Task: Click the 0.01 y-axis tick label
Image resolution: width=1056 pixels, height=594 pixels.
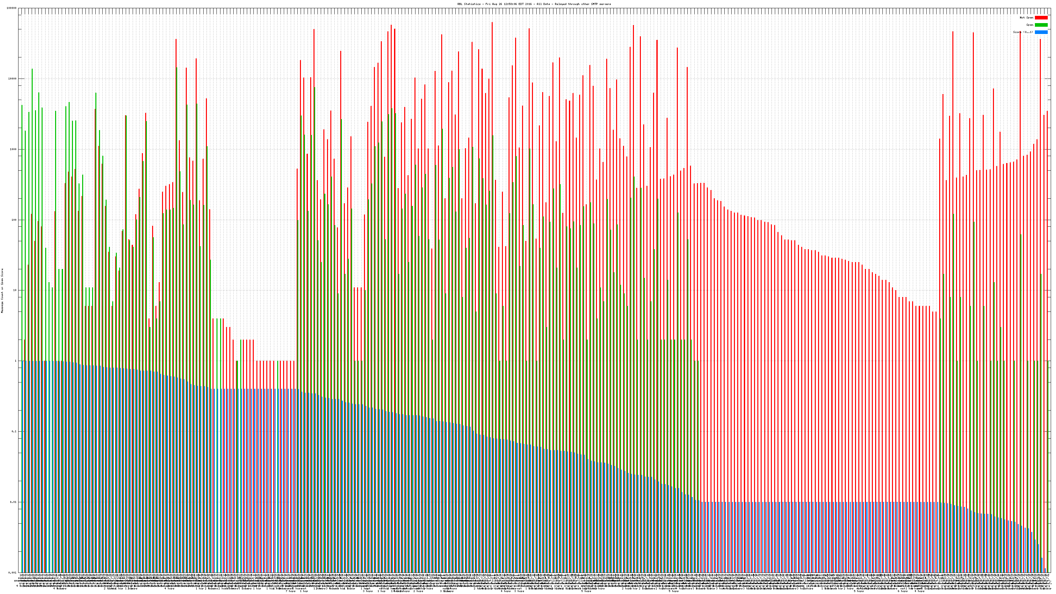Action: [x=14, y=502]
